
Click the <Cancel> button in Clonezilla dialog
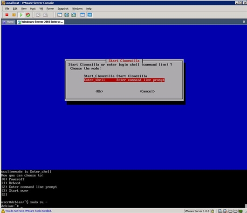coord(147,91)
